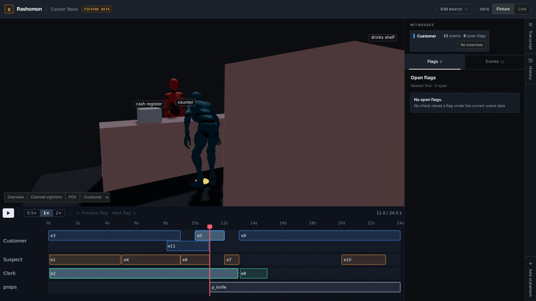Viewport: 536px width, 301px height.
Task: Select the Customer witness card
Action: click(x=450, y=41)
